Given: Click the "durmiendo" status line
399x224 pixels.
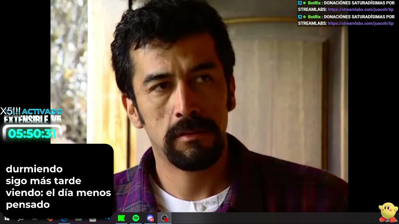Looking at the screenshot, I should (x=34, y=169).
